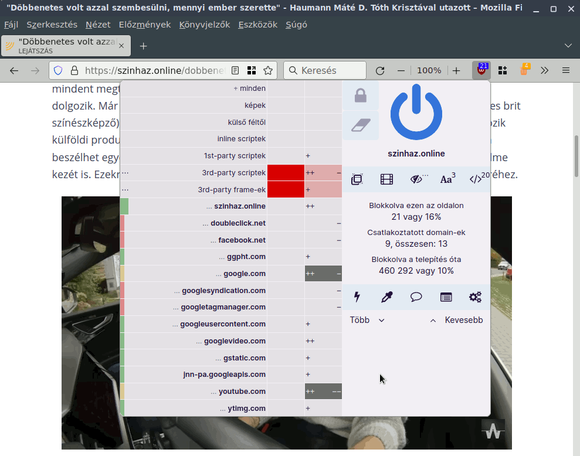
Task: List all tabs dropdown chevron
Action: [x=568, y=46]
